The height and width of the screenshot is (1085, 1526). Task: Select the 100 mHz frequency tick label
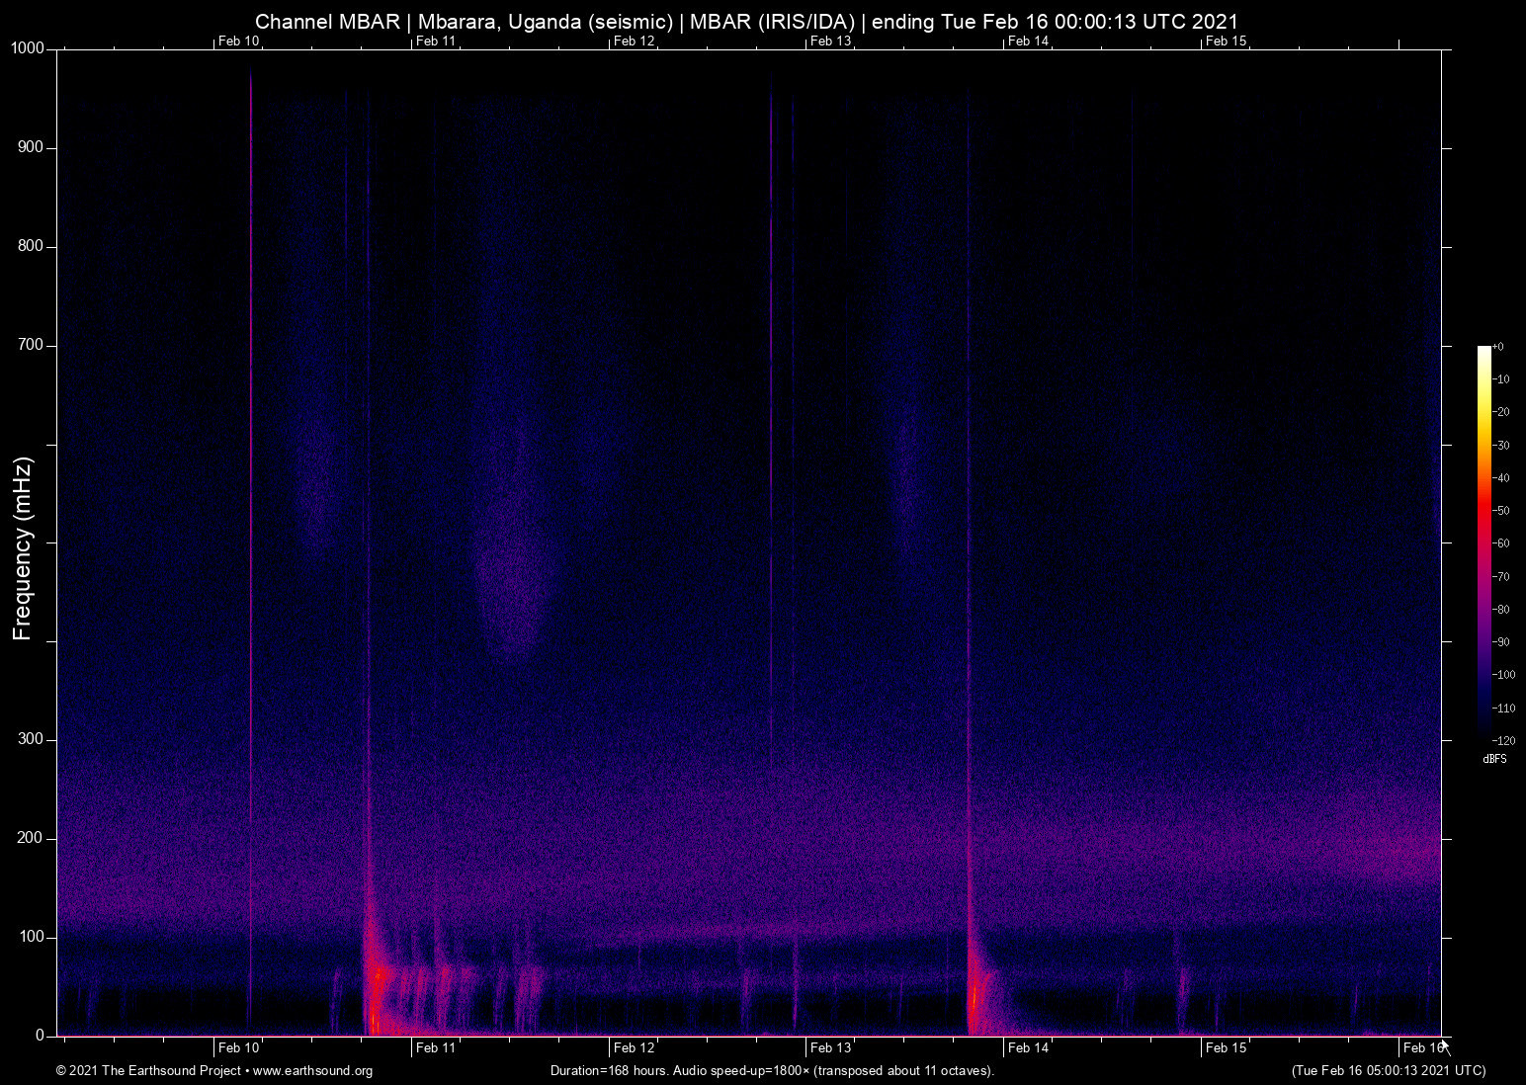(32, 937)
